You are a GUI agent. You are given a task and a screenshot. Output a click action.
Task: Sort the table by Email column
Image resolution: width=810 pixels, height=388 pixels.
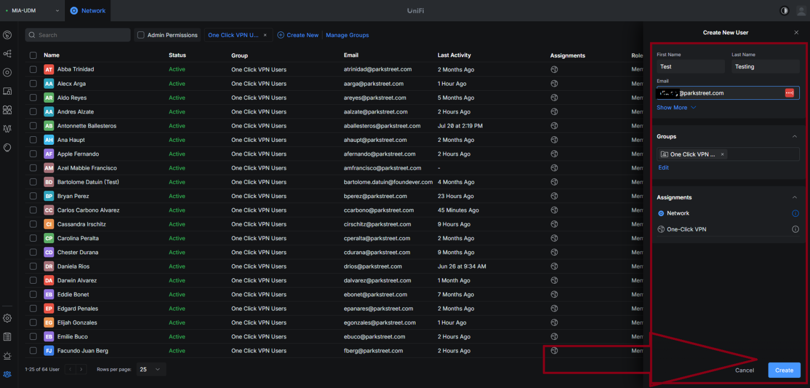point(351,55)
